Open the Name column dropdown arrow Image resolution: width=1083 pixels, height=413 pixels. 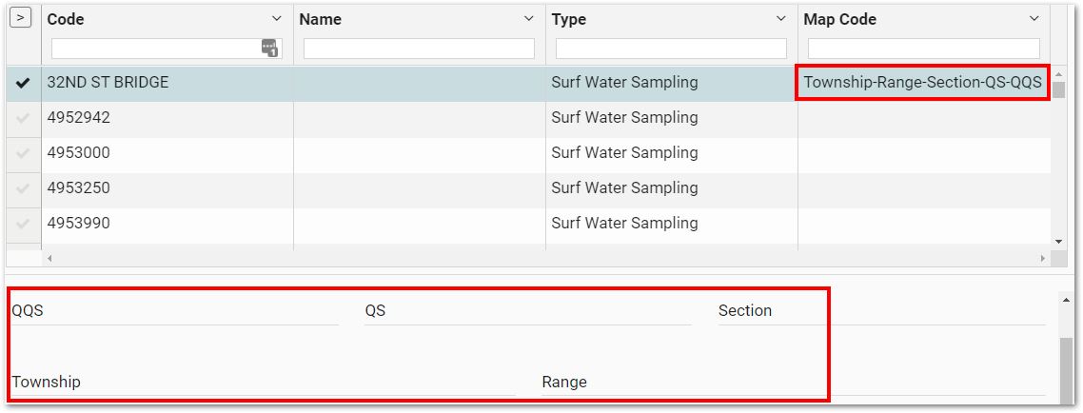tap(529, 19)
